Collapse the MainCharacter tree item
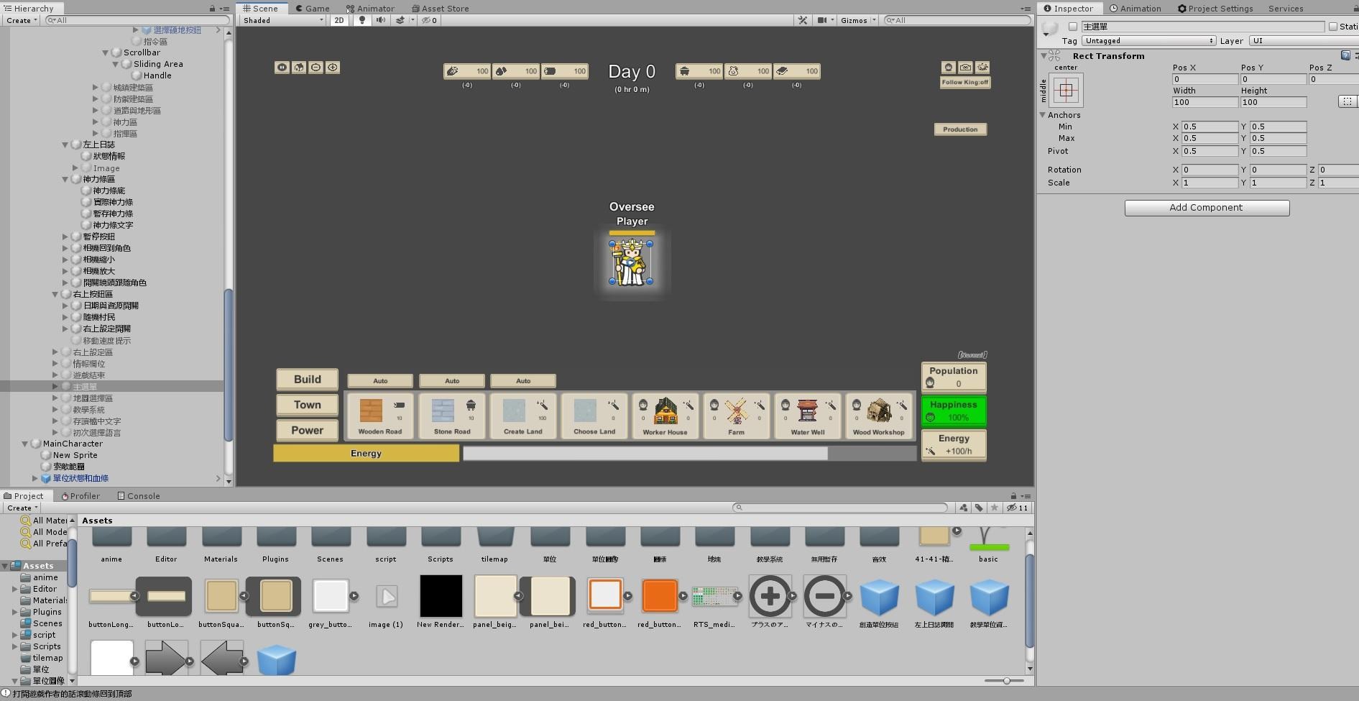 [x=25, y=444]
